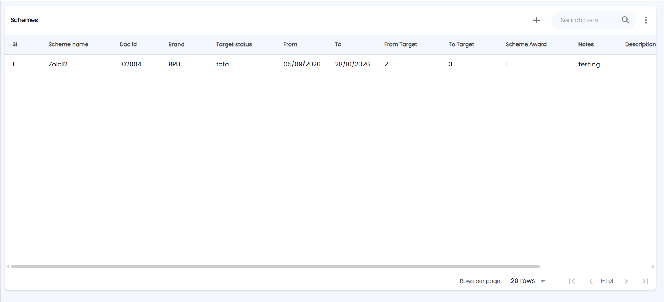Image resolution: width=664 pixels, height=302 pixels.
Task: Click the 'total' target status cell
Action: [223, 64]
